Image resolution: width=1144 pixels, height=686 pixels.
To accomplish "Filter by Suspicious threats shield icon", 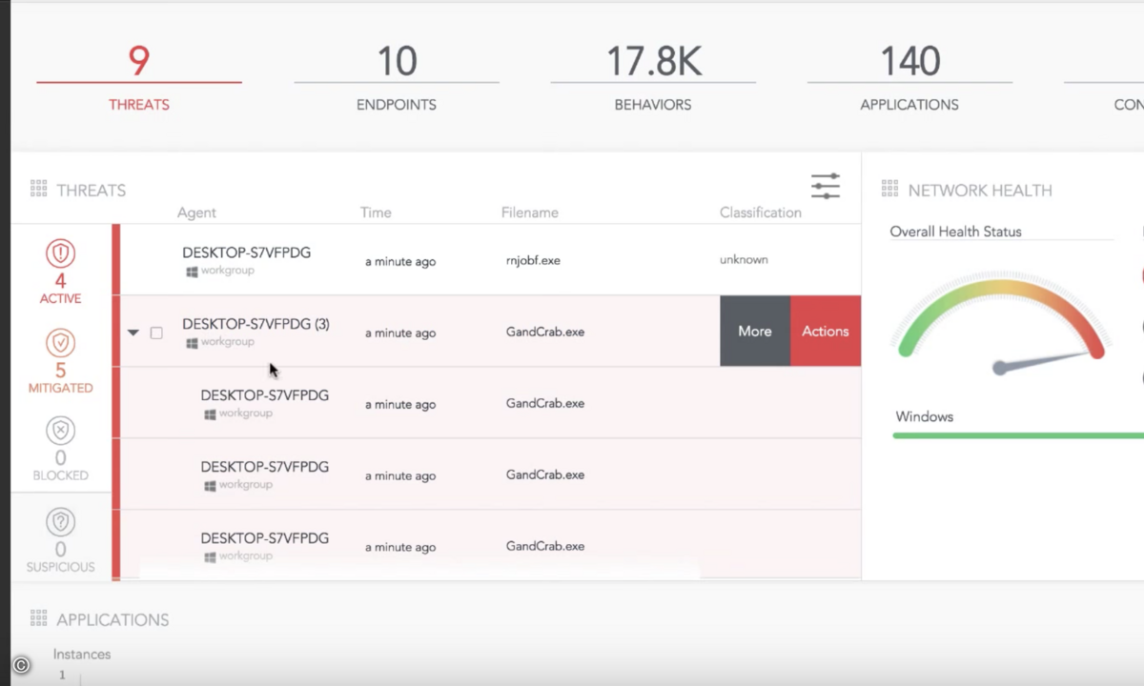I will point(61,522).
